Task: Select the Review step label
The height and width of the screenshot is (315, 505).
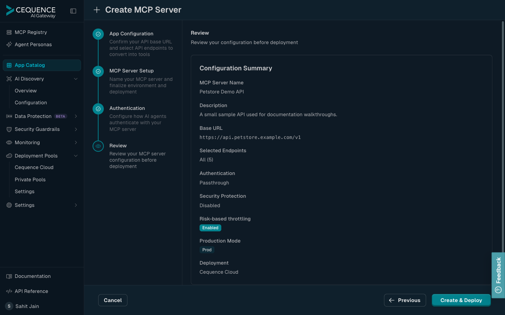Action: tap(118, 146)
